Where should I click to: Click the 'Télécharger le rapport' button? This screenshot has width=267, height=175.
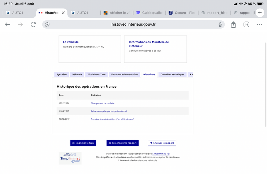point(122,143)
